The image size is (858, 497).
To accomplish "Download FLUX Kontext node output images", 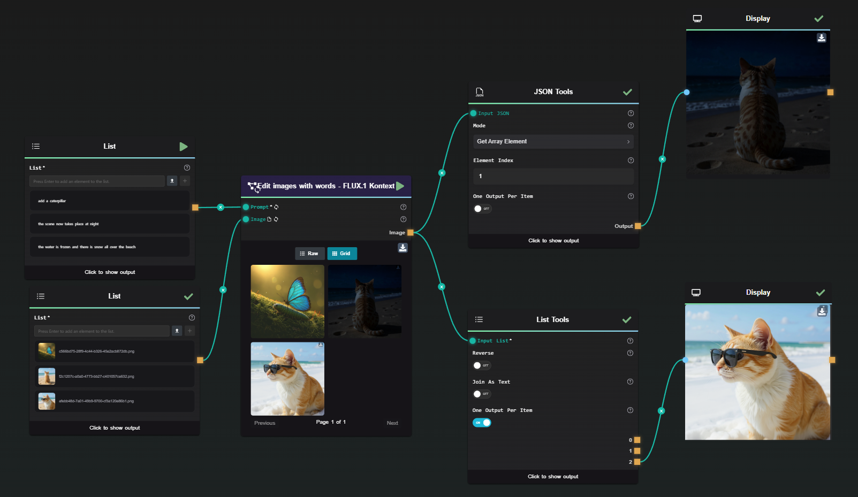I will coord(403,248).
